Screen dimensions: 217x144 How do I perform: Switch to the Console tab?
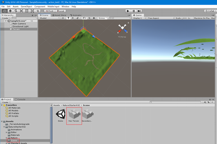pyautogui.click(x=20, y=99)
